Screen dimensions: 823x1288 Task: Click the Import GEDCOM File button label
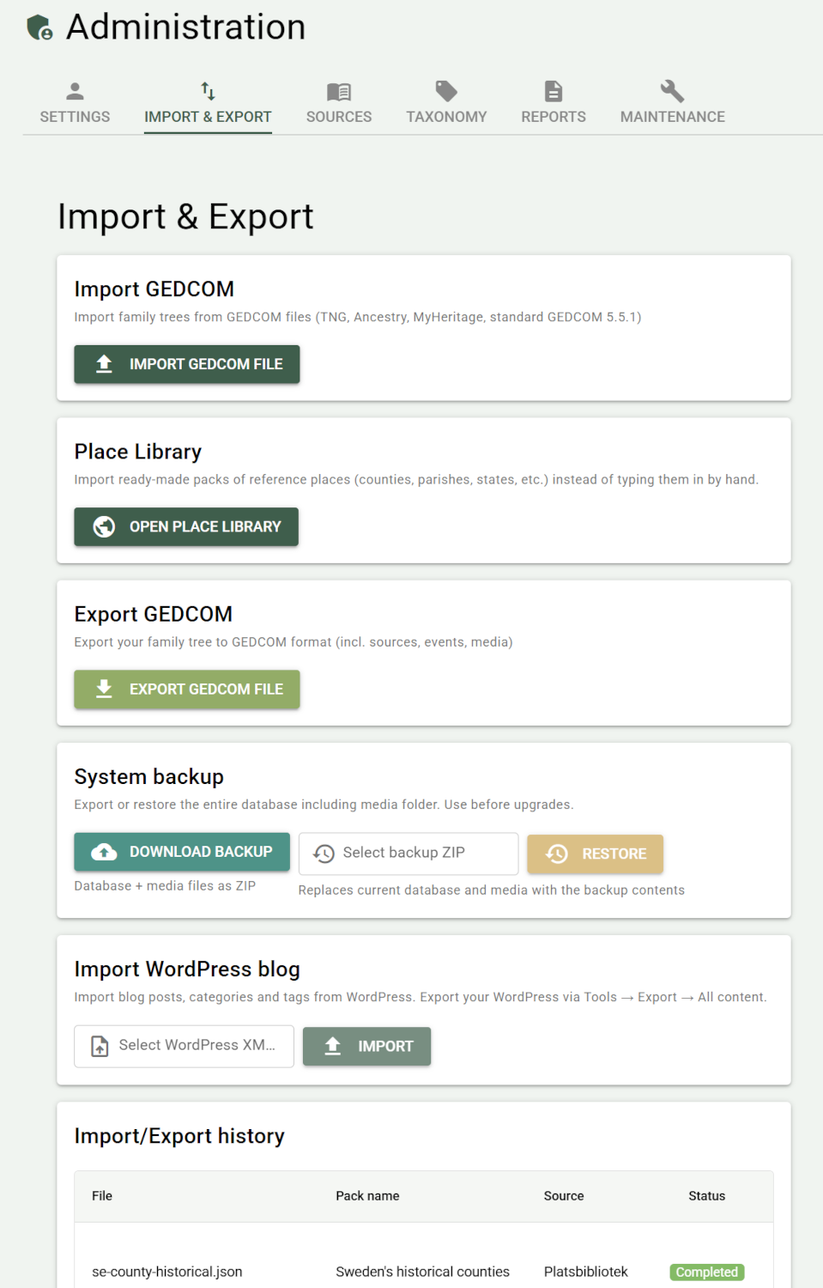(x=206, y=364)
